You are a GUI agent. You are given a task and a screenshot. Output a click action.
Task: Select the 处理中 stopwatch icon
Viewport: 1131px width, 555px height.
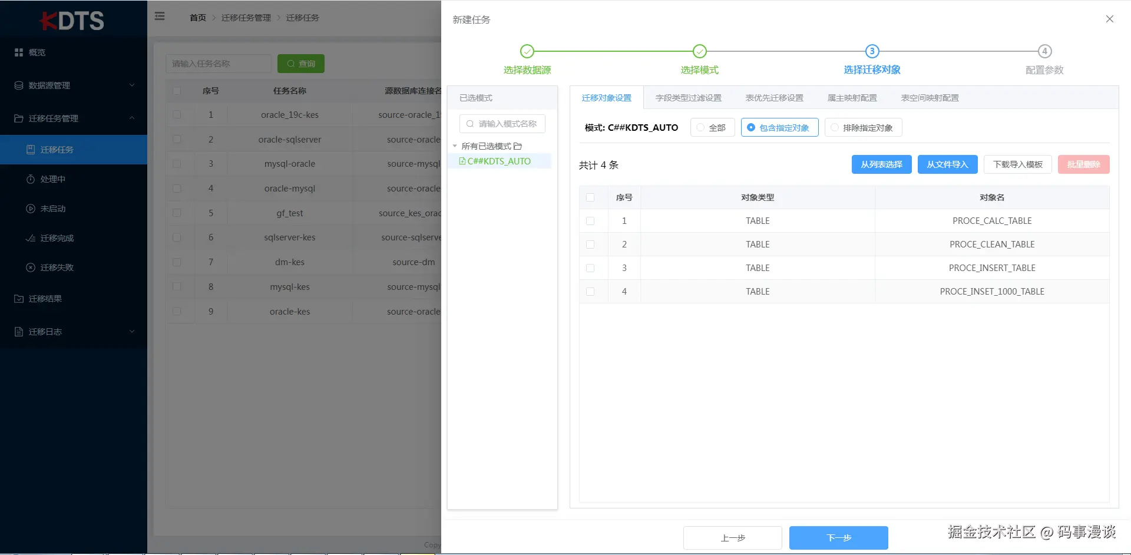pos(31,179)
